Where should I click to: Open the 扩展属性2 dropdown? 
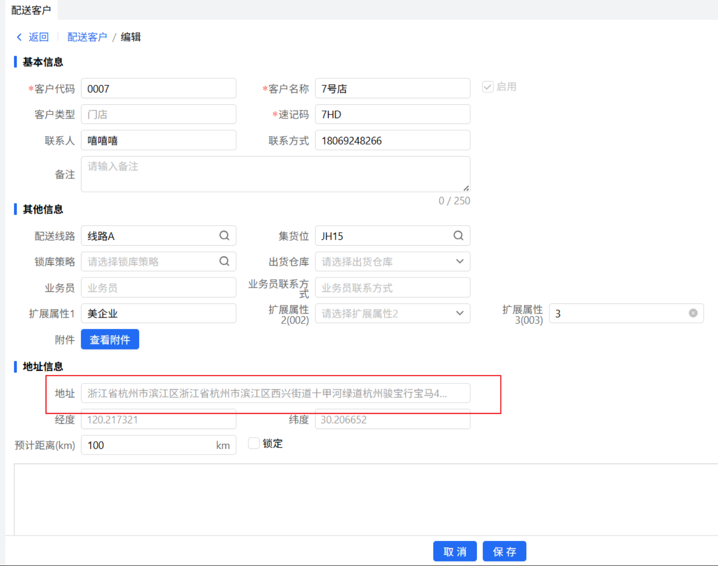459,313
